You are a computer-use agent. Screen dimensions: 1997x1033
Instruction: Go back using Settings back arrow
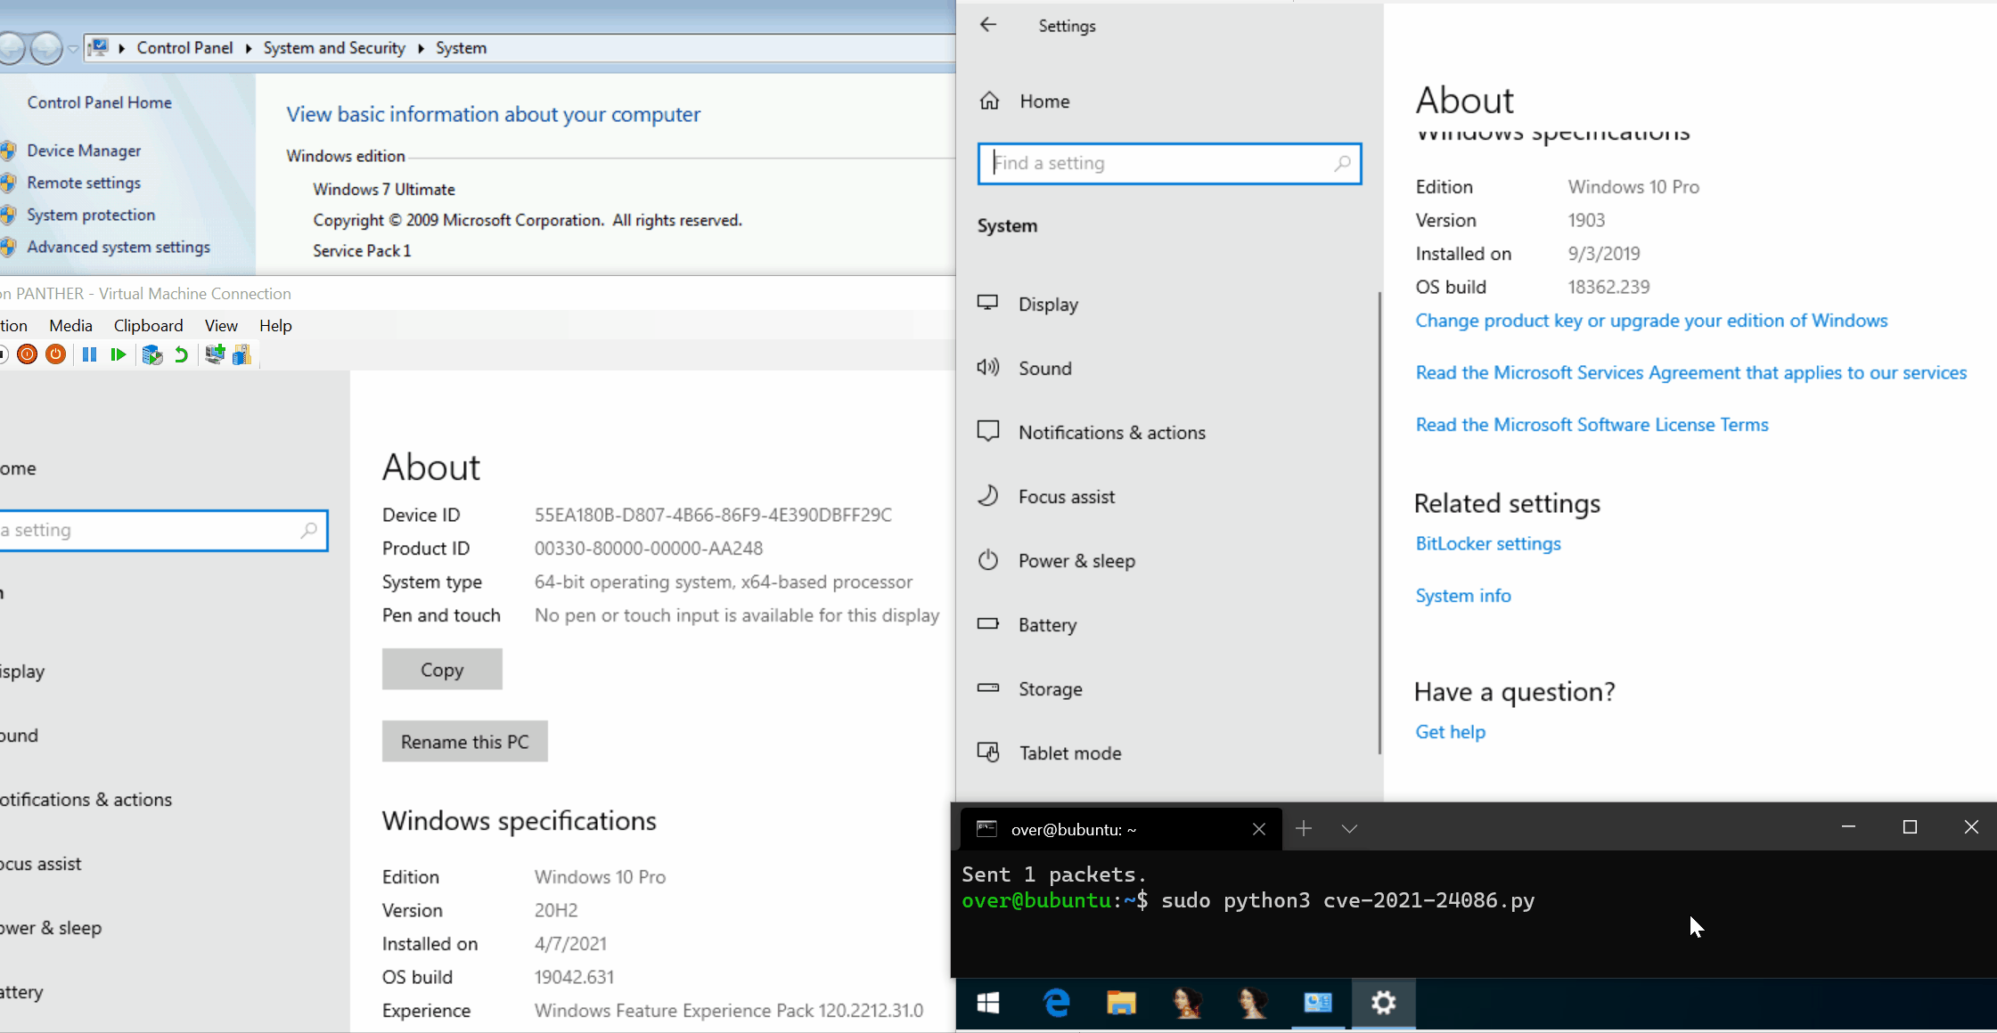point(988,25)
